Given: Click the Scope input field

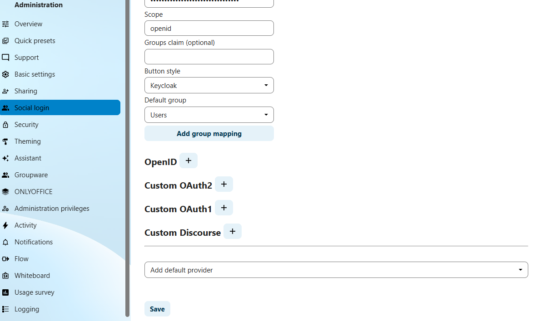Looking at the screenshot, I should (x=209, y=28).
